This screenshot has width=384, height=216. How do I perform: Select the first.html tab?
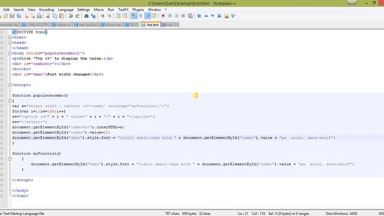coord(151,25)
